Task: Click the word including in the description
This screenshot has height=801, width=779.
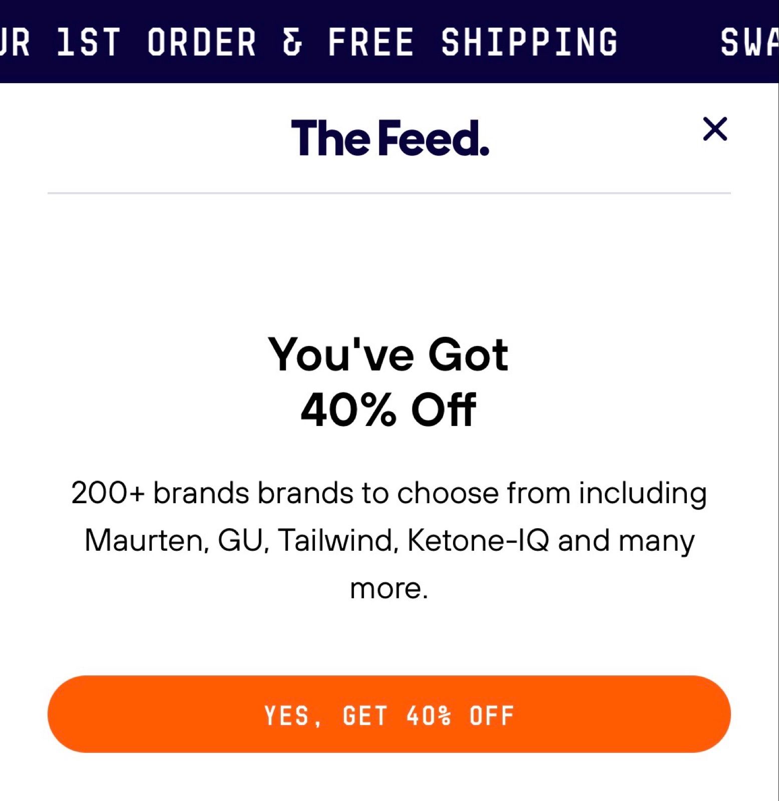Action: click(x=643, y=493)
